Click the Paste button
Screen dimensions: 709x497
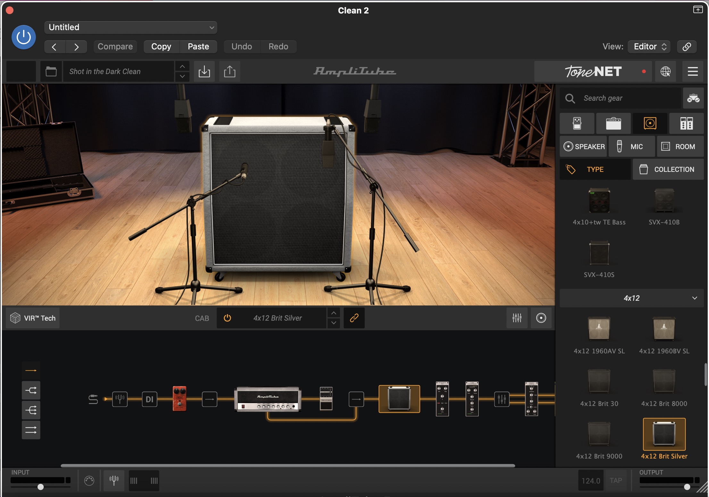(198, 47)
